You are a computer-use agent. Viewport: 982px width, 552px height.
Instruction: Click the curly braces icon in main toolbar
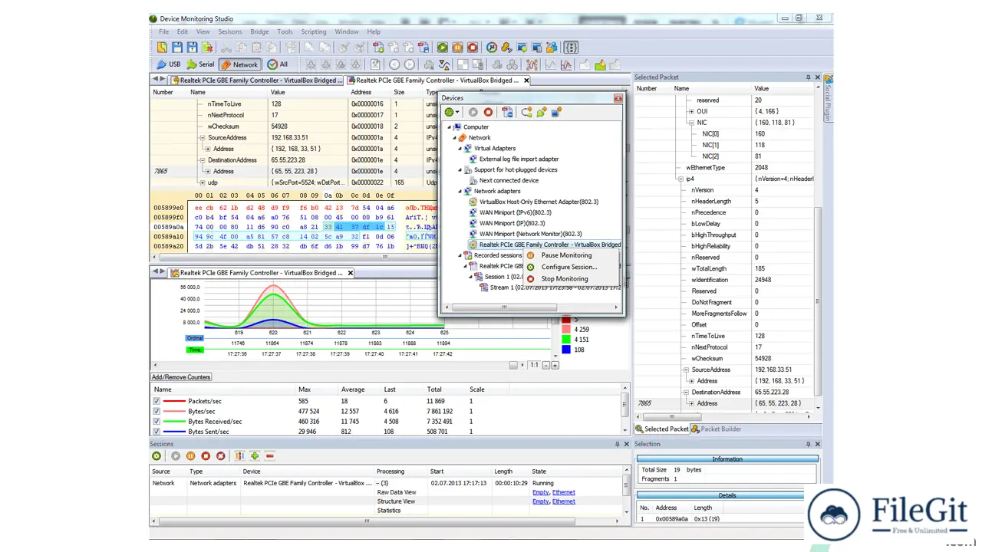coord(571,48)
